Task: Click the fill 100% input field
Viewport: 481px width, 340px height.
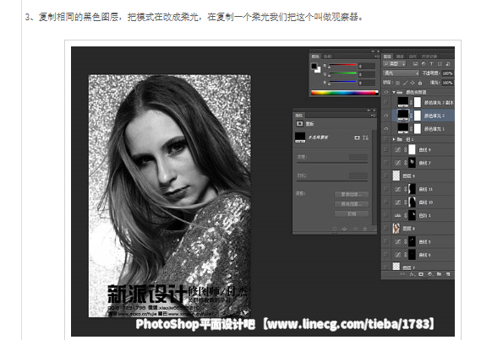Action: pyautogui.click(x=448, y=83)
